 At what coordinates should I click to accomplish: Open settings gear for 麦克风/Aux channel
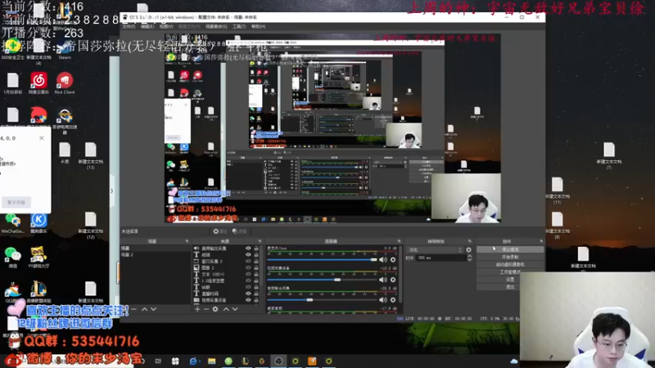393,259
